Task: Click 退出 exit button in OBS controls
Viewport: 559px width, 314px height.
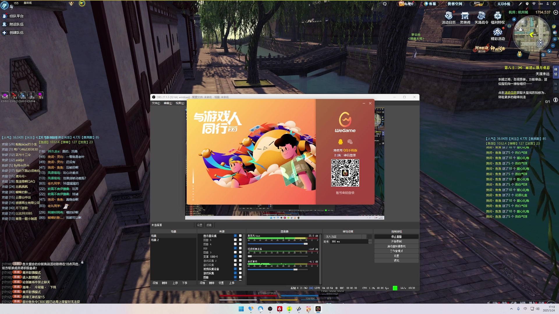Action: coord(396,261)
